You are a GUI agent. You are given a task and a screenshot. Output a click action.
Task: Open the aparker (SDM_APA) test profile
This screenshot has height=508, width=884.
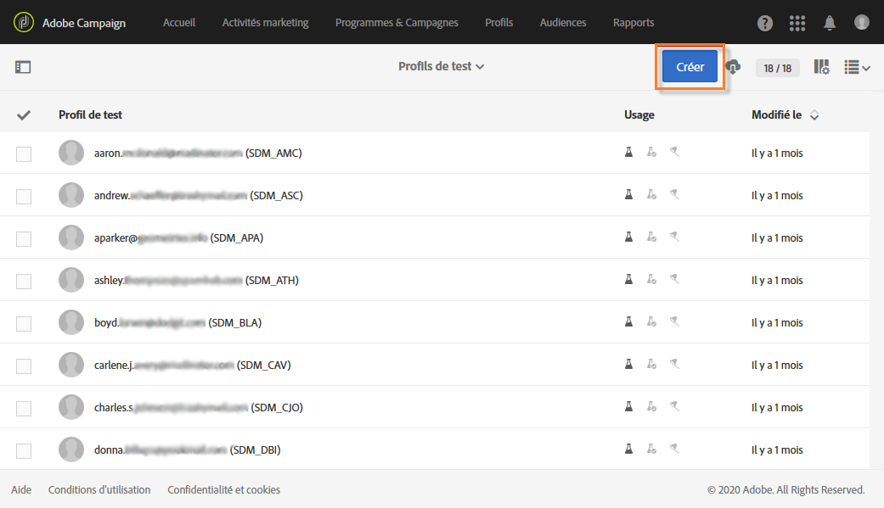pos(178,237)
